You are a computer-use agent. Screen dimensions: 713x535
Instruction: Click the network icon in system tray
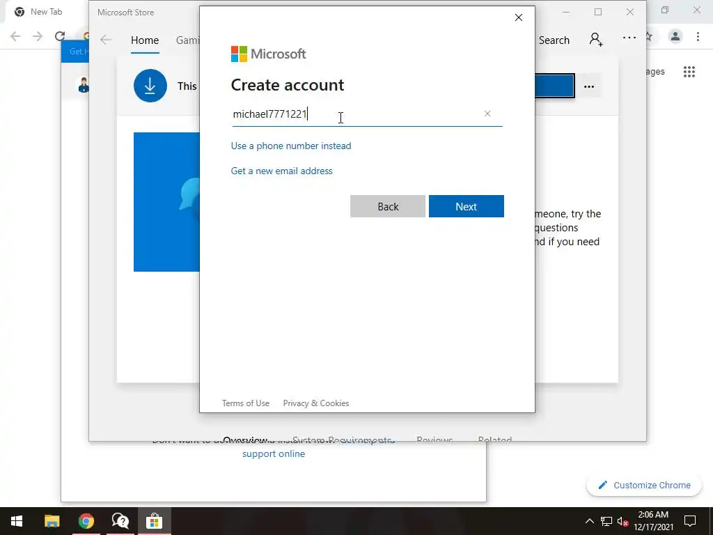point(606,521)
